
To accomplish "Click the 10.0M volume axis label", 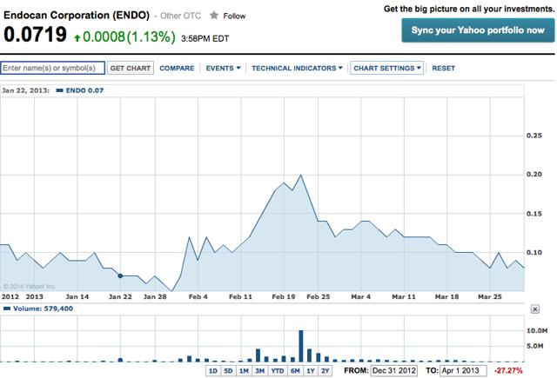I will (537, 330).
